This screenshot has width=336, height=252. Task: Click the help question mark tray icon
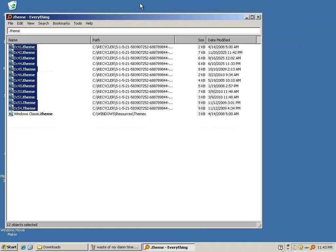click(280, 247)
